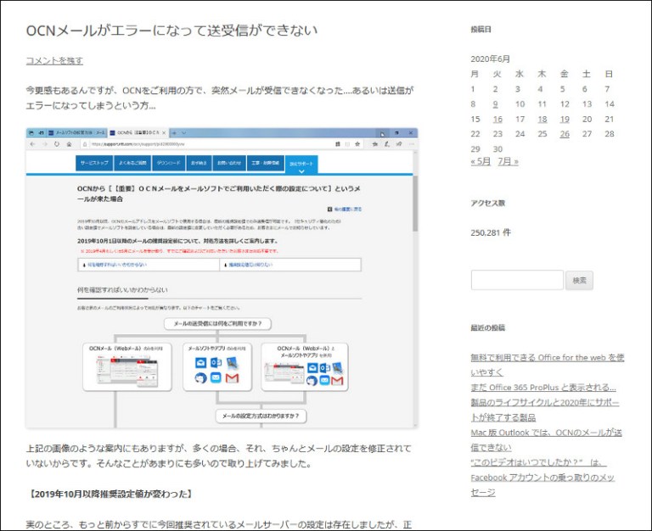Open post 製品のライフサイクルと2020年にサポート
652x531 pixels.
click(545, 410)
